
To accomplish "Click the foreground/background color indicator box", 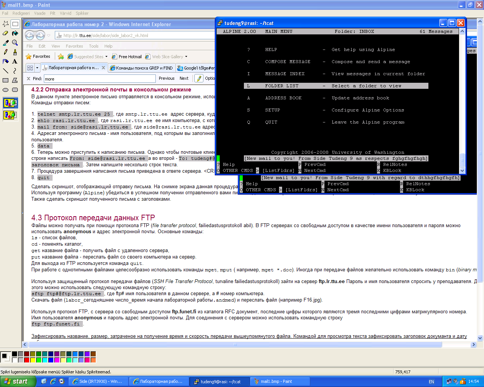I will coord(6,357).
